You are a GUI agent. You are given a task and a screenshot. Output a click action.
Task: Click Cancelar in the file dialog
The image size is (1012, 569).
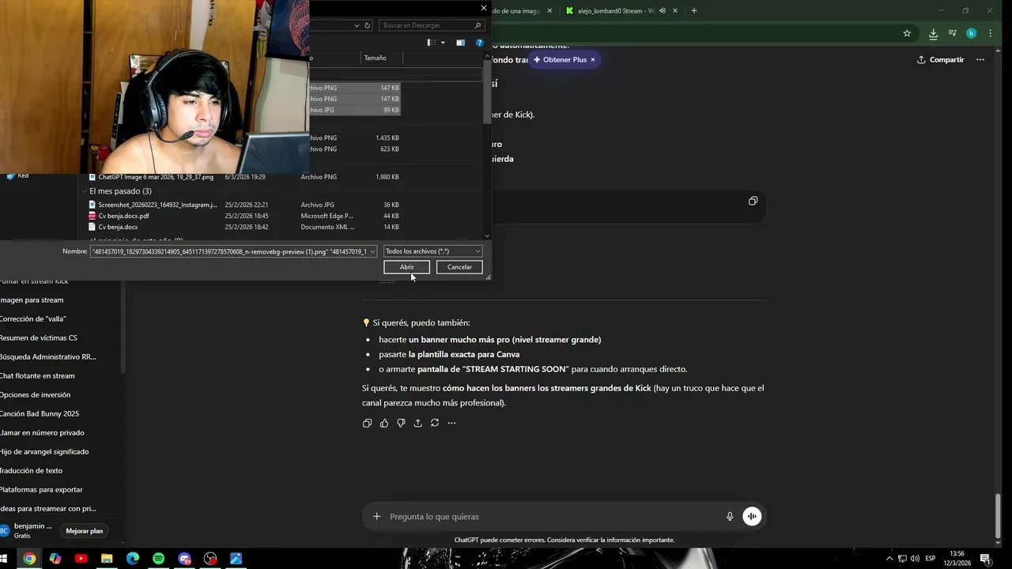pyautogui.click(x=459, y=267)
